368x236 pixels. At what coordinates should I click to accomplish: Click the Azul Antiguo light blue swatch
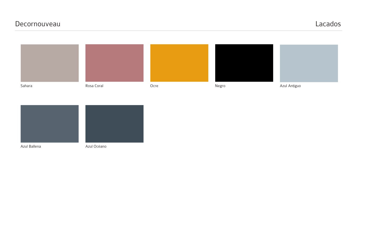tap(309, 63)
